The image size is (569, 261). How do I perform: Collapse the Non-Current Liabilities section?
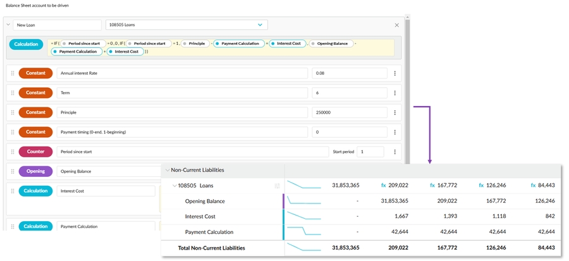(168, 170)
